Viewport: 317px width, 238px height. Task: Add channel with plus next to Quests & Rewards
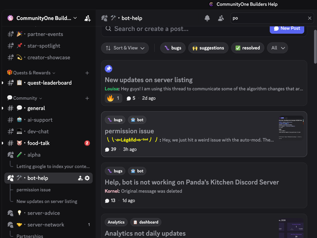pyautogui.click(x=87, y=73)
